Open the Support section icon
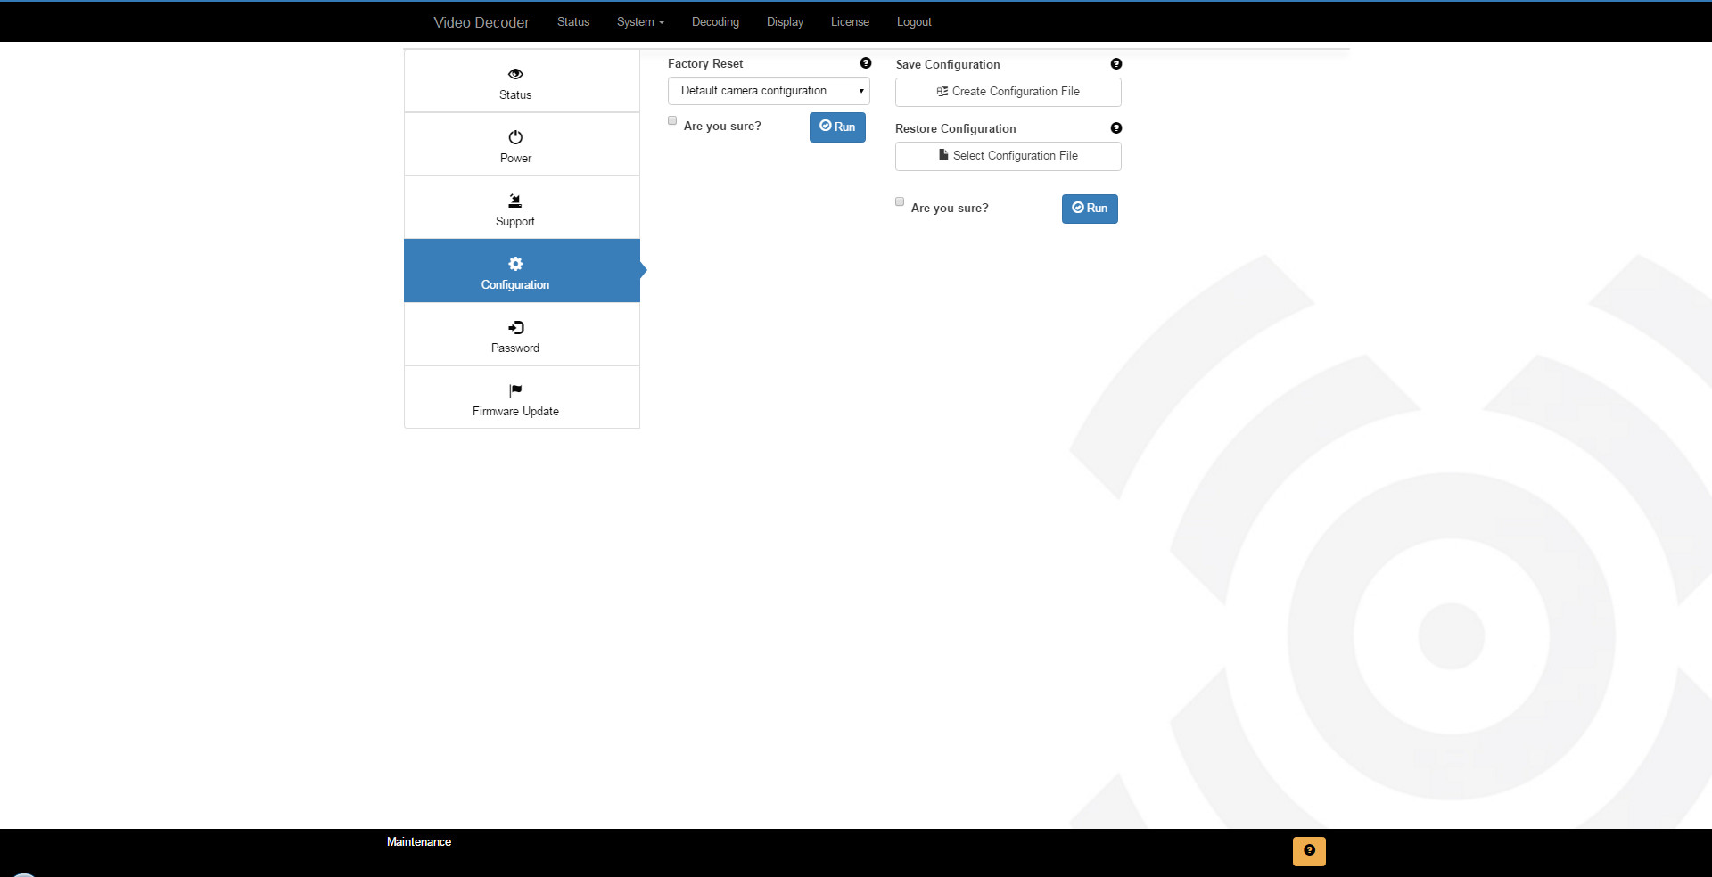 (x=515, y=201)
